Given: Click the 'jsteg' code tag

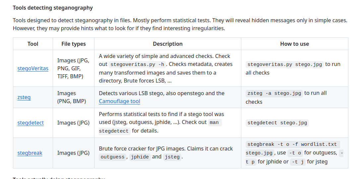Looking at the screenshot, I should [x=172, y=157].
